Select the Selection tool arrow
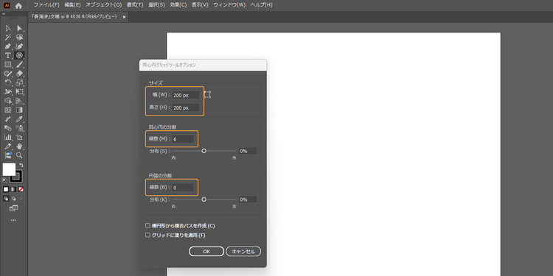Screen dimensions: 553x276 coord(8,28)
